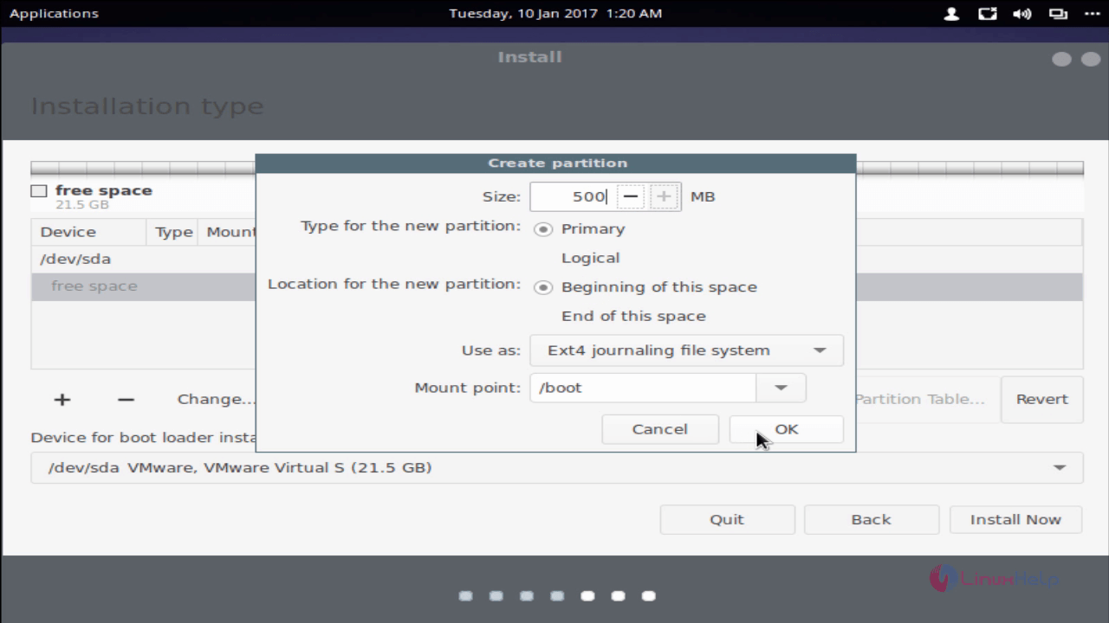Viewport: 1109px width, 623px height.
Task: Toggle the free space legend checkbox
Action: point(39,191)
